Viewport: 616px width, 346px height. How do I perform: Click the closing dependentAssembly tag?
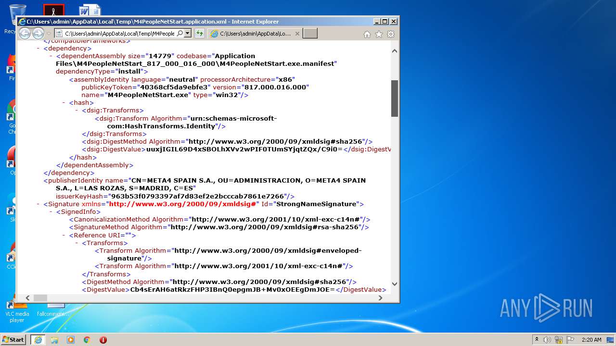95,165
